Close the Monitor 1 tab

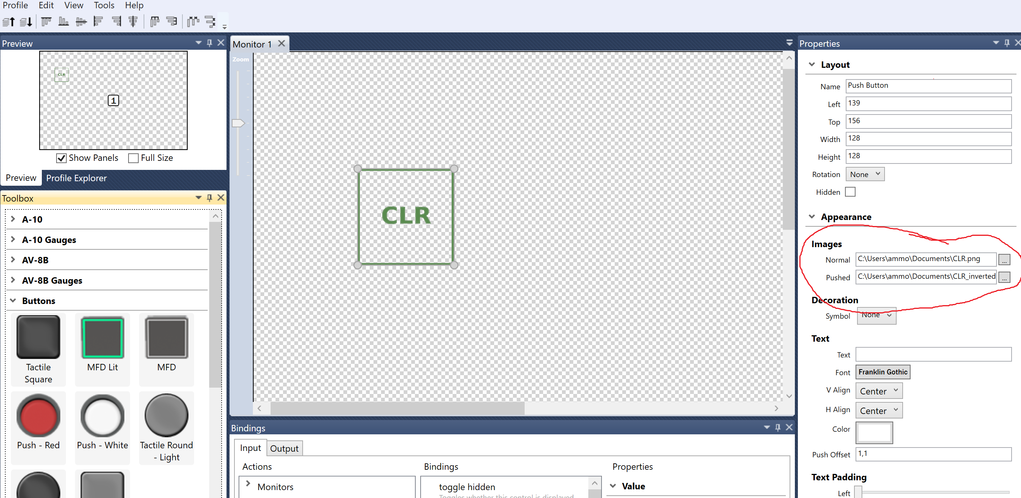[x=282, y=43]
